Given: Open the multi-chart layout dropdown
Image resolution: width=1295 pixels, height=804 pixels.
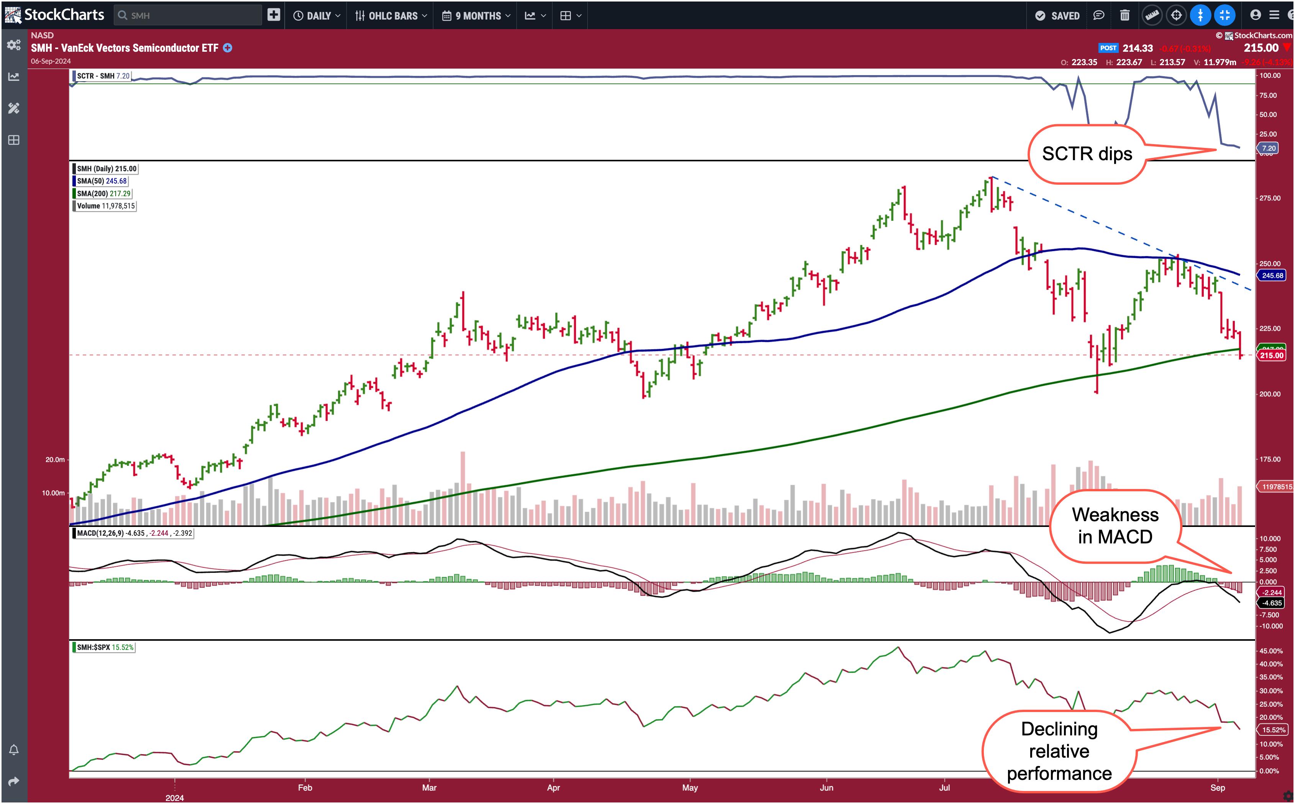Looking at the screenshot, I should click(x=571, y=16).
